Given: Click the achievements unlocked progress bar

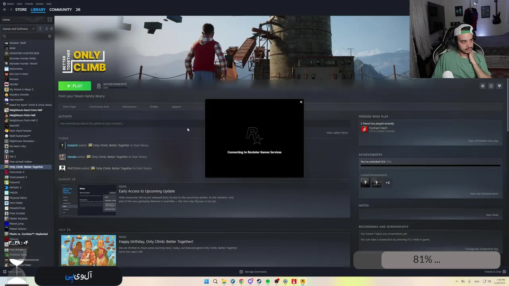Looking at the screenshot, I should click(x=431, y=166).
